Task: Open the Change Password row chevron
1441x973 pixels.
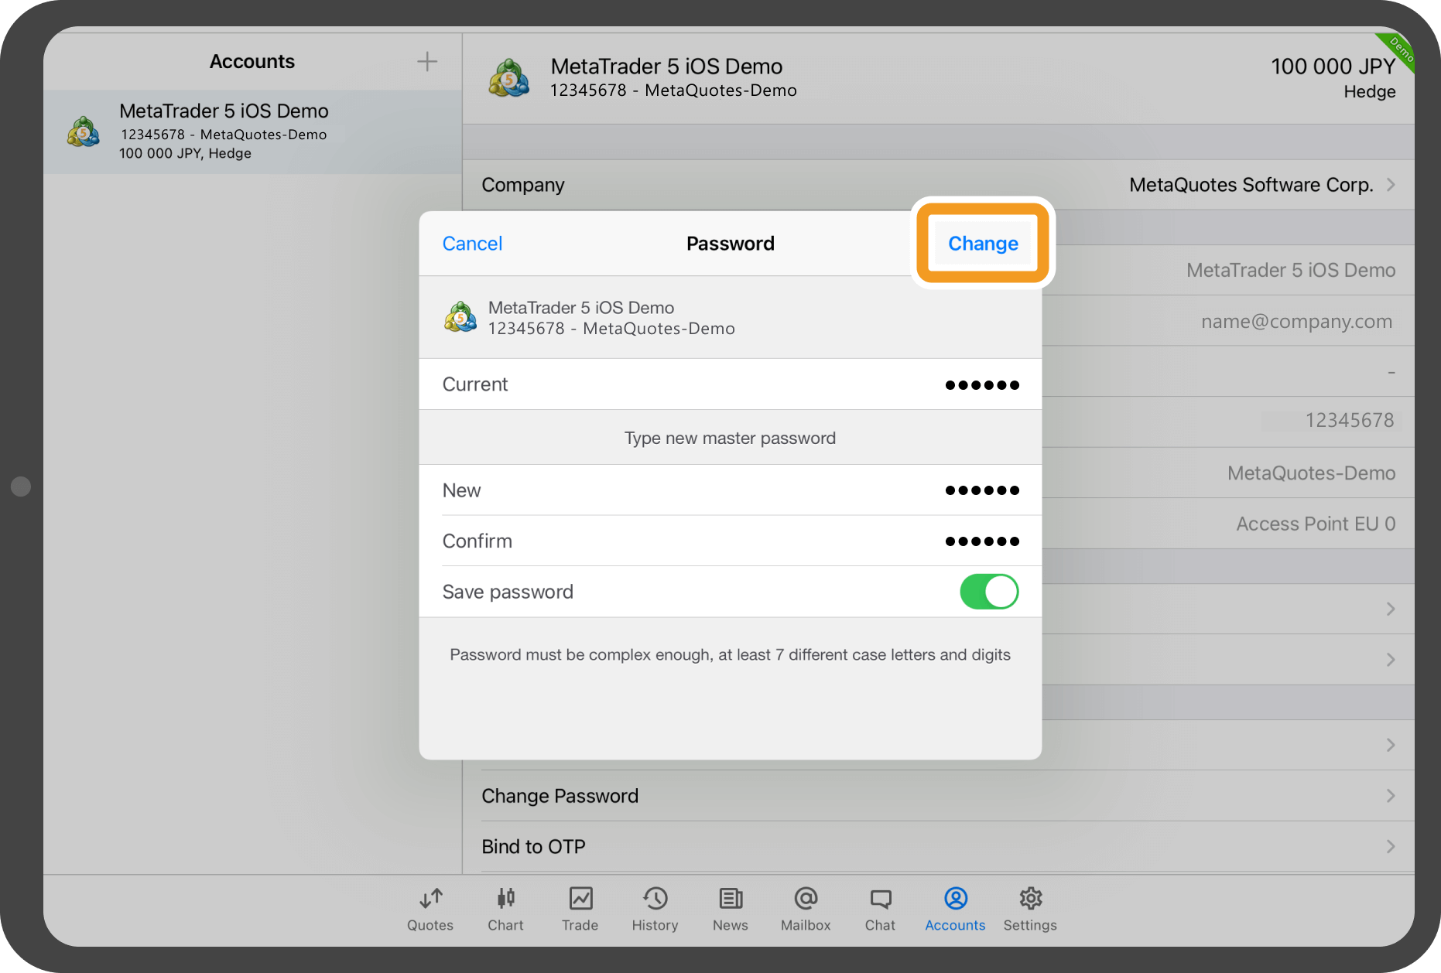Action: pyautogui.click(x=1390, y=796)
